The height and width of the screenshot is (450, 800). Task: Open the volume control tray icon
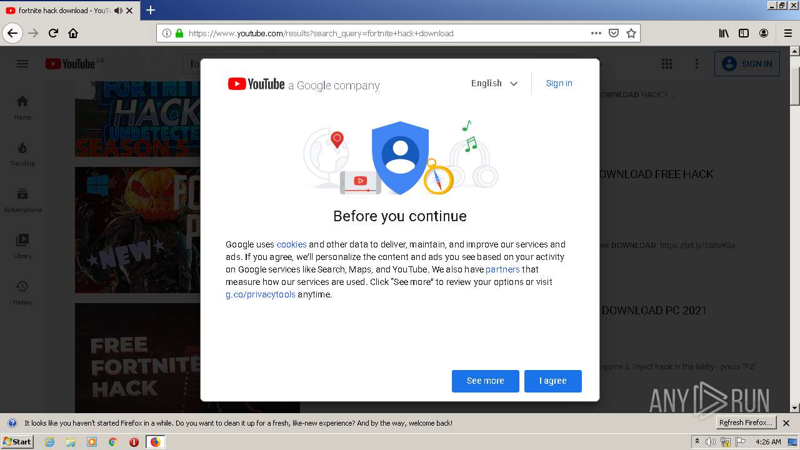click(x=711, y=442)
